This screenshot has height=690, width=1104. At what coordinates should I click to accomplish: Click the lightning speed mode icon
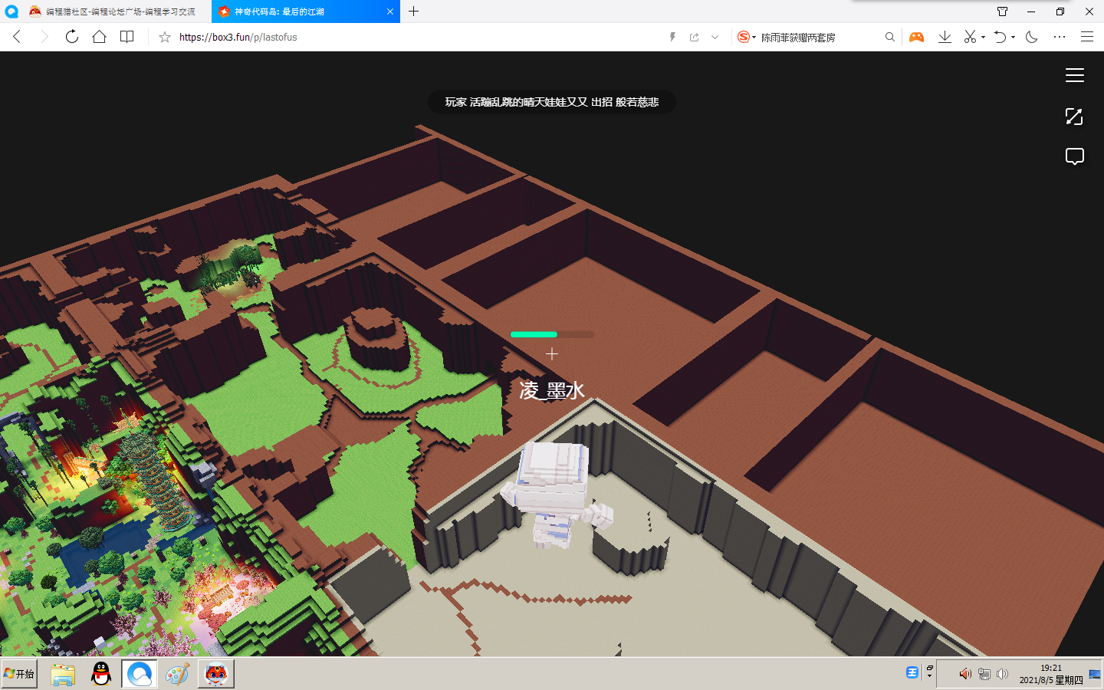pyautogui.click(x=672, y=37)
